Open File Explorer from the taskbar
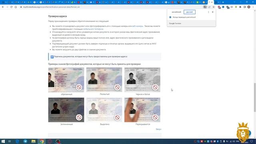256x144 pixels. point(34,141)
